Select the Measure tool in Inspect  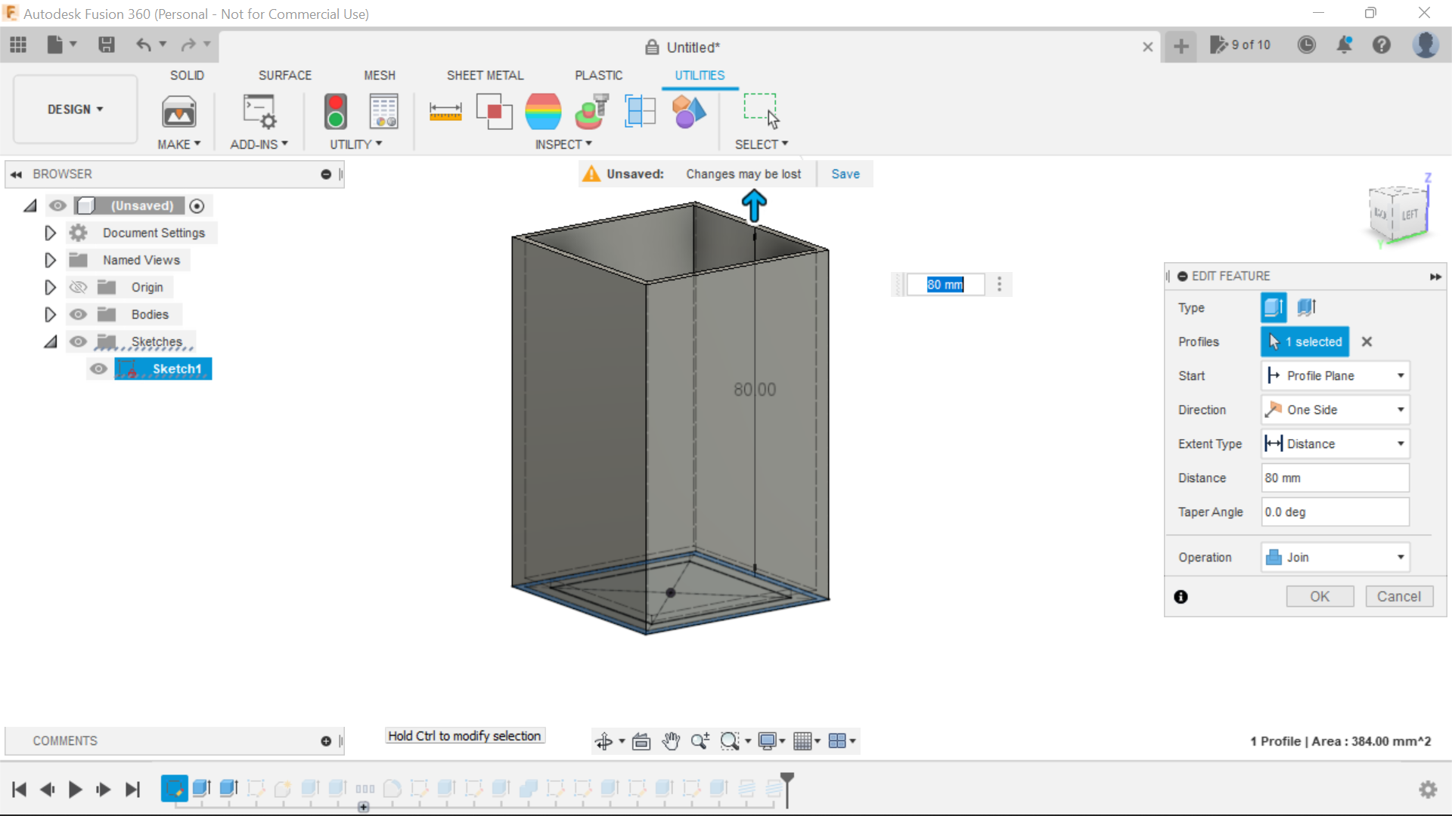446,111
